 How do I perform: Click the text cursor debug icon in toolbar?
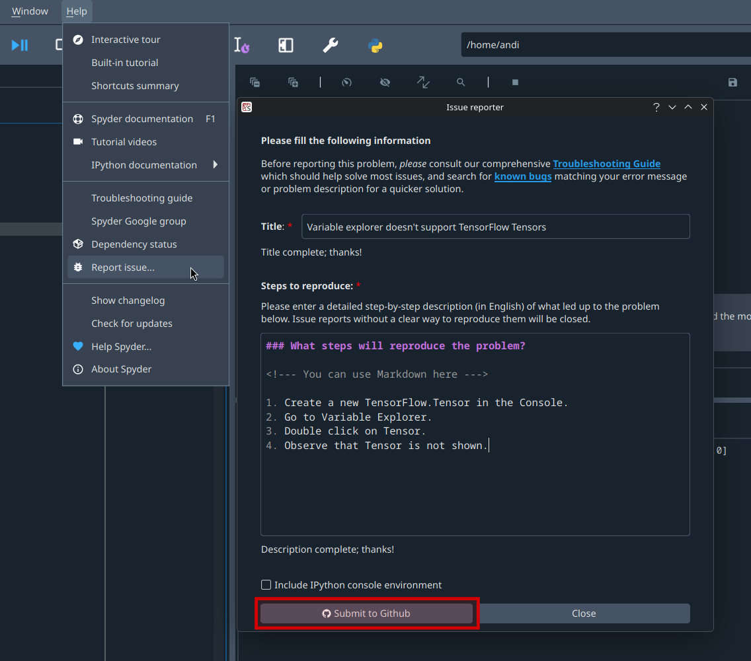pyautogui.click(x=241, y=46)
